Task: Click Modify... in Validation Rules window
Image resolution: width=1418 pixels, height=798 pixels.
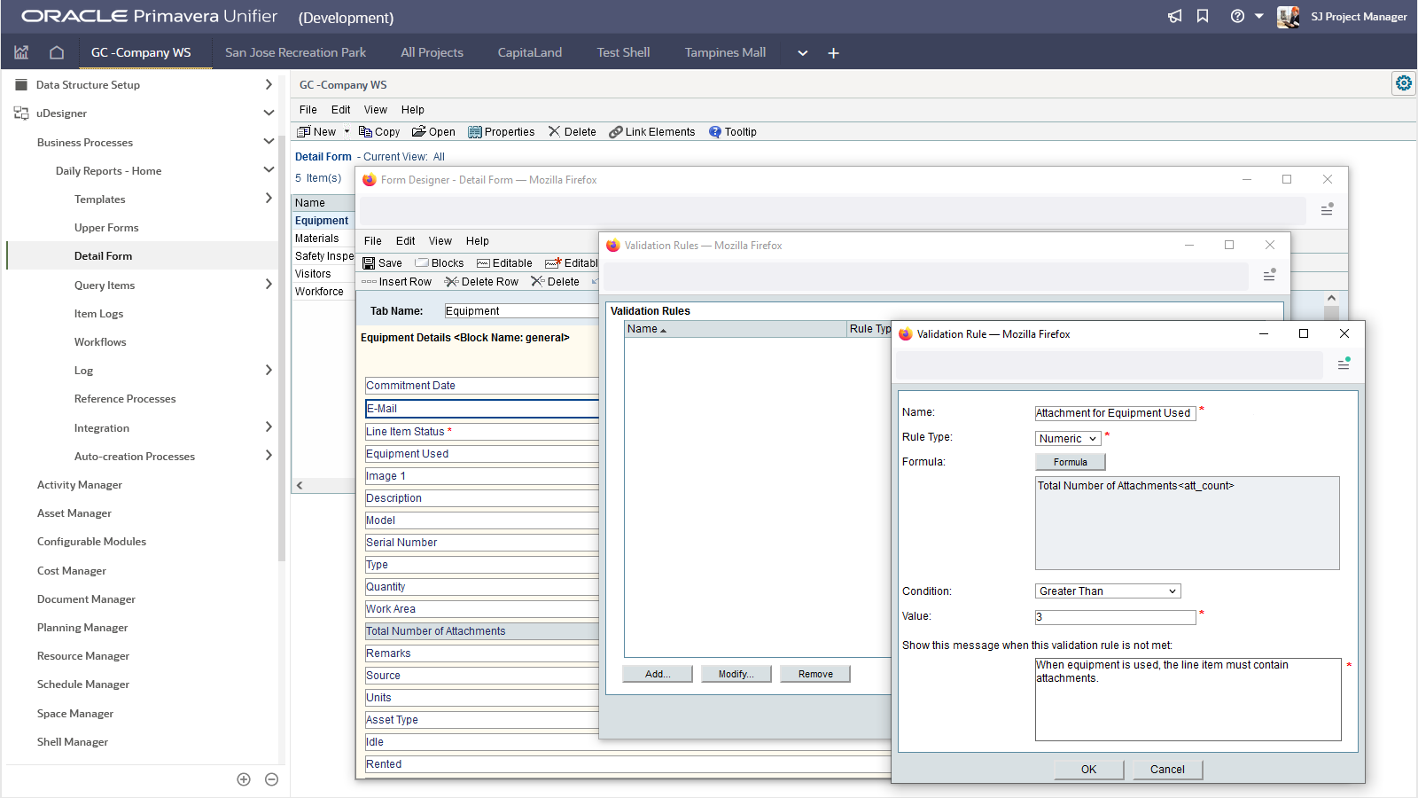Action: click(x=736, y=674)
